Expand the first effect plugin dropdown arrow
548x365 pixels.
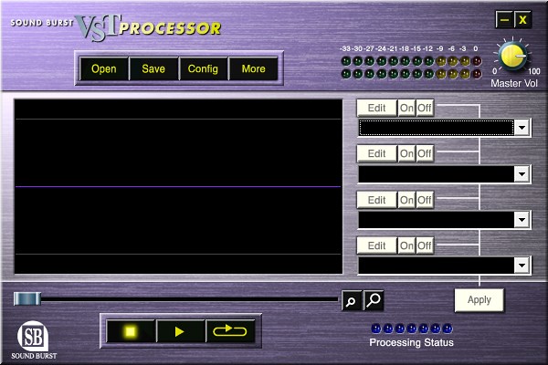coord(522,128)
